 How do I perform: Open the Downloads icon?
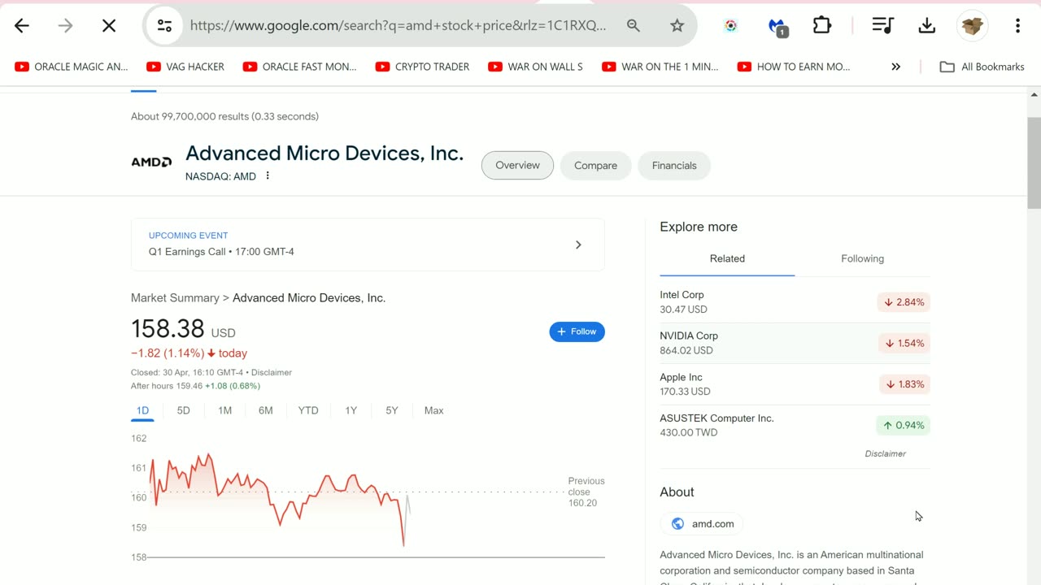(926, 26)
